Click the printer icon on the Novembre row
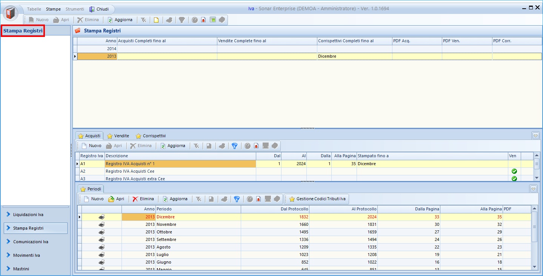This screenshot has width=543, height=276. click(x=102, y=224)
